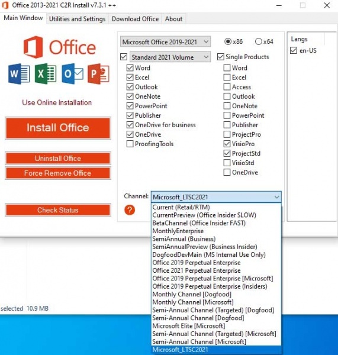
Task: Toggle the Single Products checkbox
Action: point(220,57)
